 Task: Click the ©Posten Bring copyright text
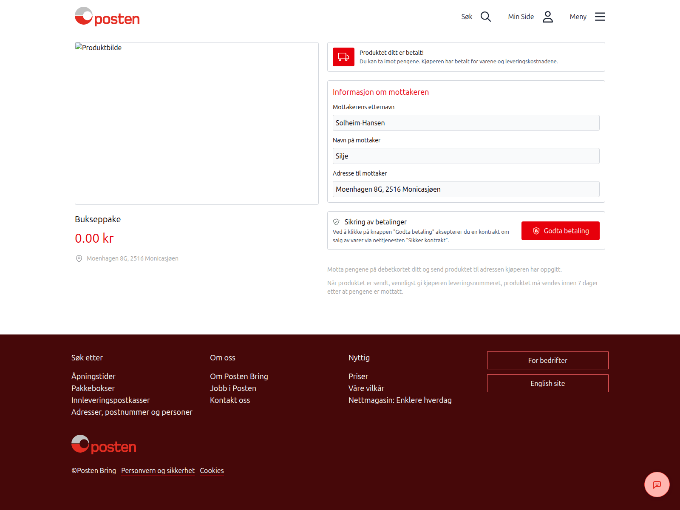93,470
